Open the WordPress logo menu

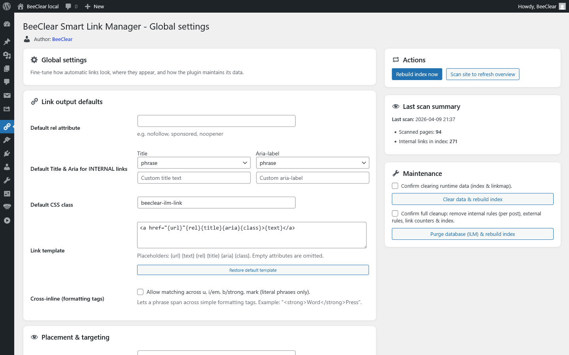[7, 6]
